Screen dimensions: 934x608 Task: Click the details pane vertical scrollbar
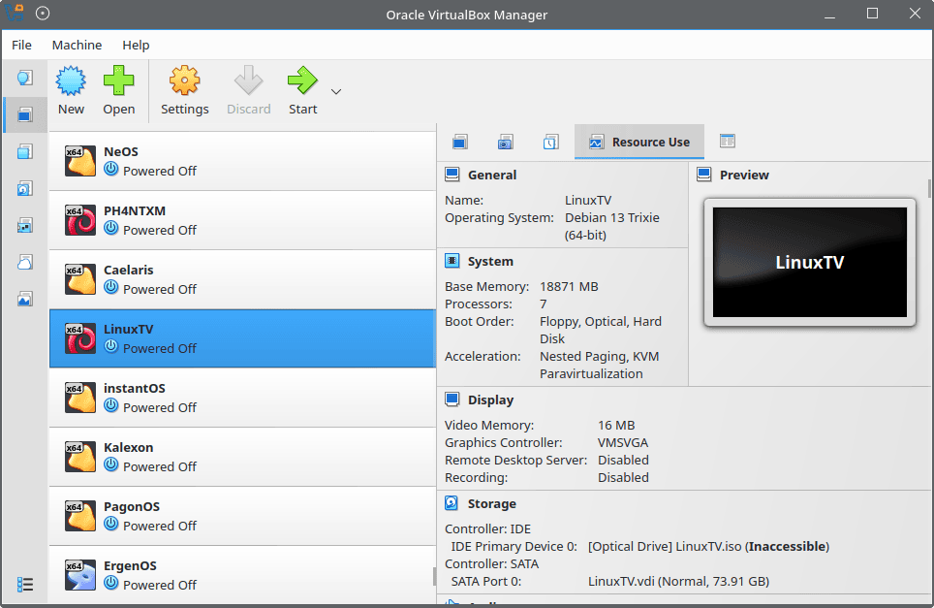(929, 188)
